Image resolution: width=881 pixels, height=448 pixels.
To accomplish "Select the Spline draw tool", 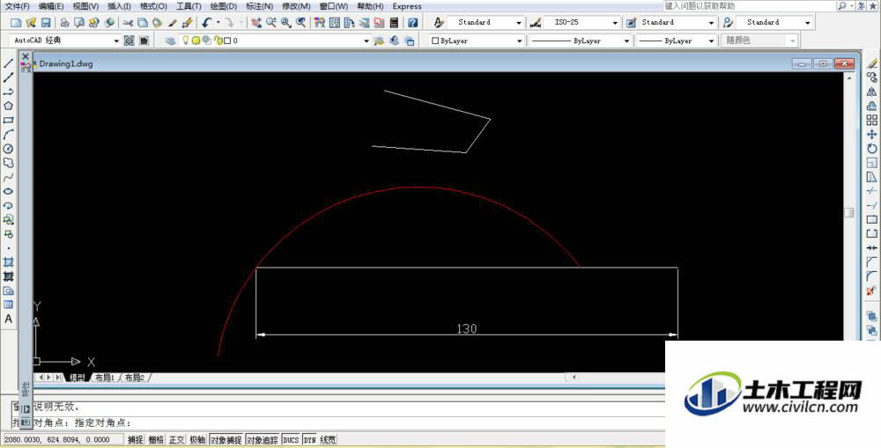I will pos(9,178).
